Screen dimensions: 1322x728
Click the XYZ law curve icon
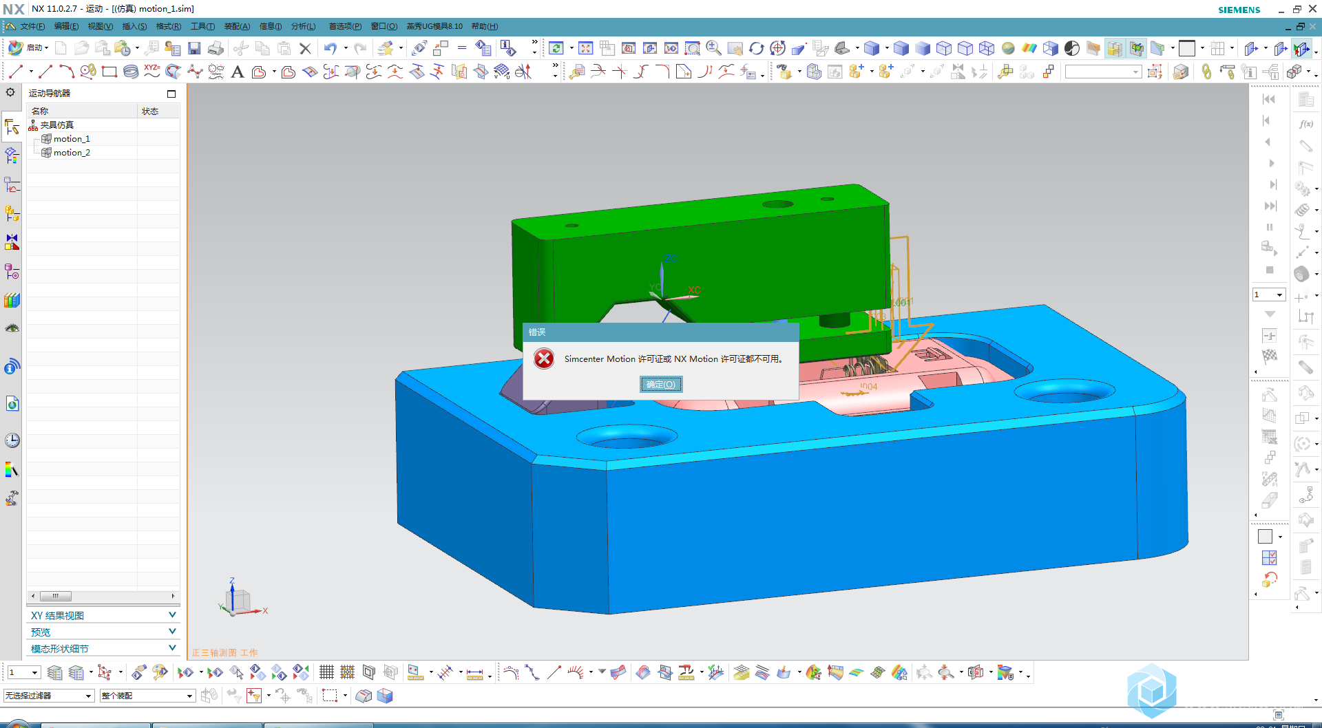151,72
